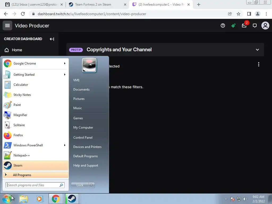Click the address bar URL

tap(92, 14)
